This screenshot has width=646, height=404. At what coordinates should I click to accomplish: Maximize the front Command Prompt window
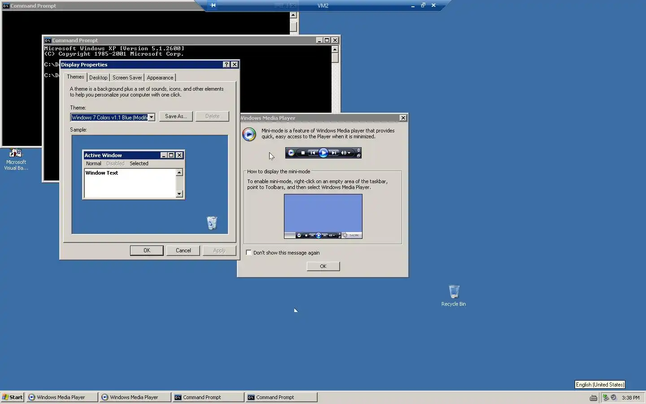327,40
